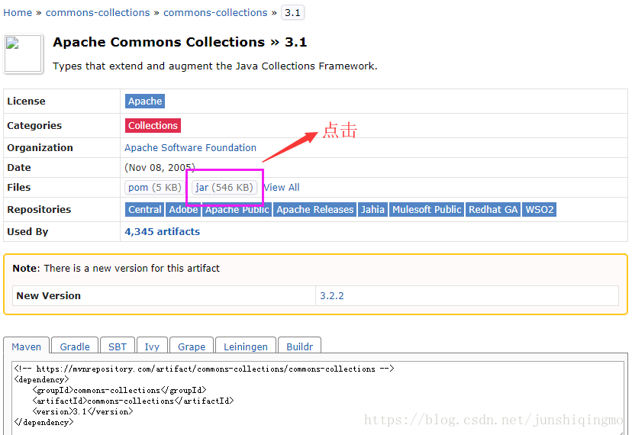
Task: Download the pom (5 KB) file
Action: coord(155,188)
